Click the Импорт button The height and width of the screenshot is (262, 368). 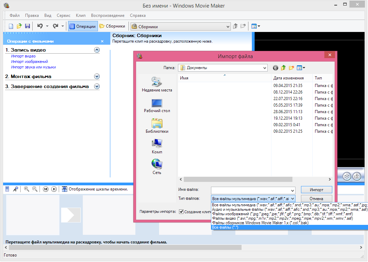coord(316,190)
